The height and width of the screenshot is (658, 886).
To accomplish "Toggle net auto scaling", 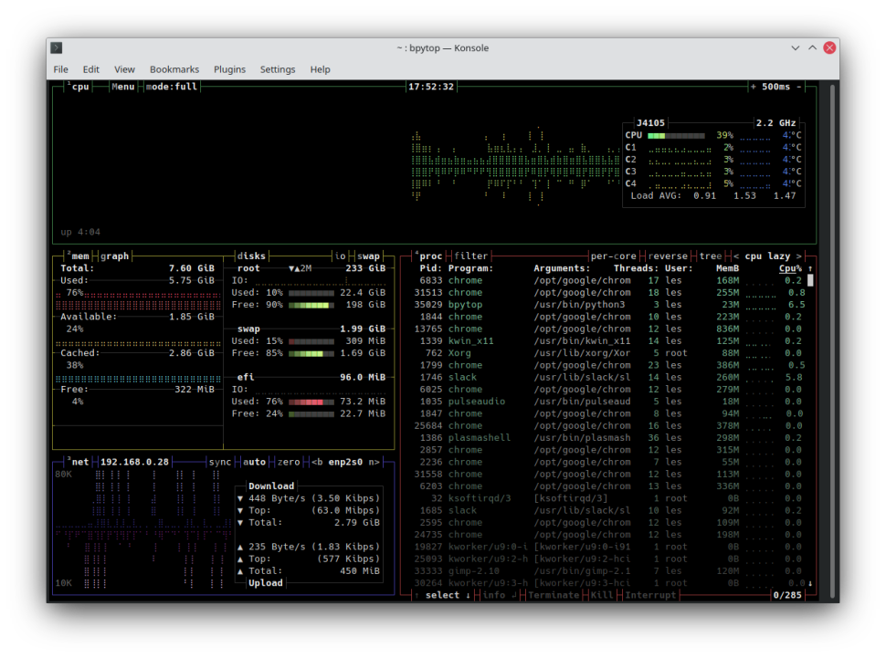I will pyautogui.click(x=254, y=462).
